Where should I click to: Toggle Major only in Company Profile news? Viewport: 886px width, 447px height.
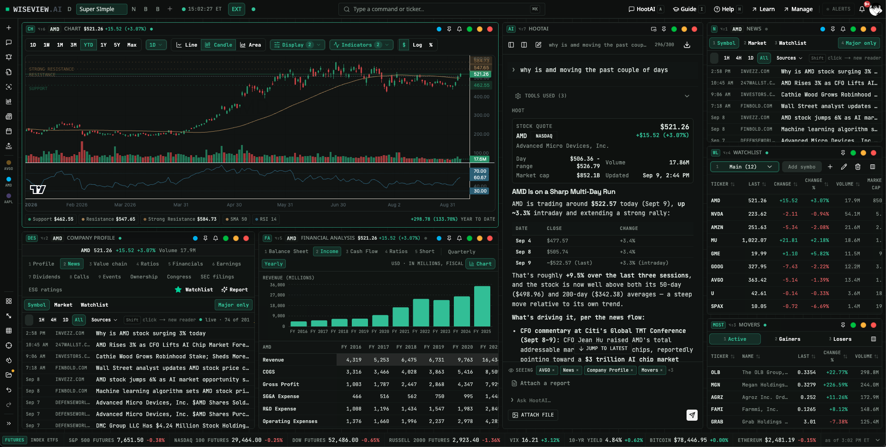[234, 305]
